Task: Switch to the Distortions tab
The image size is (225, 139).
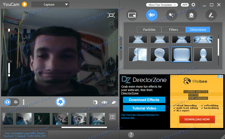Action: click(x=198, y=29)
